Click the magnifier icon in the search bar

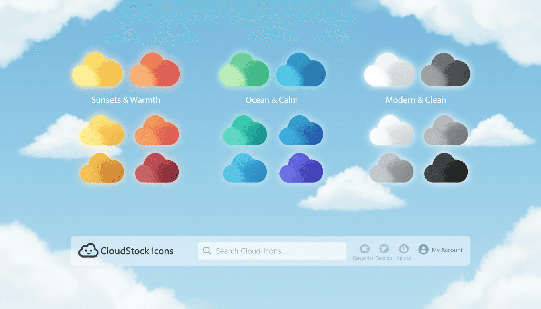pos(207,251)
